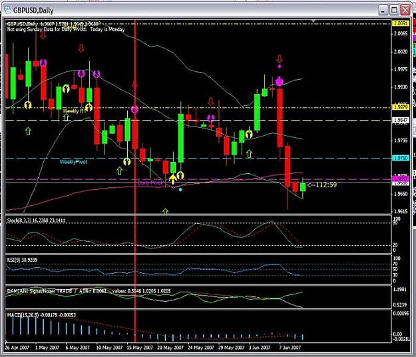
Task: Click the DAMIANI Signal/Noise indicator label
Action: 89,291
